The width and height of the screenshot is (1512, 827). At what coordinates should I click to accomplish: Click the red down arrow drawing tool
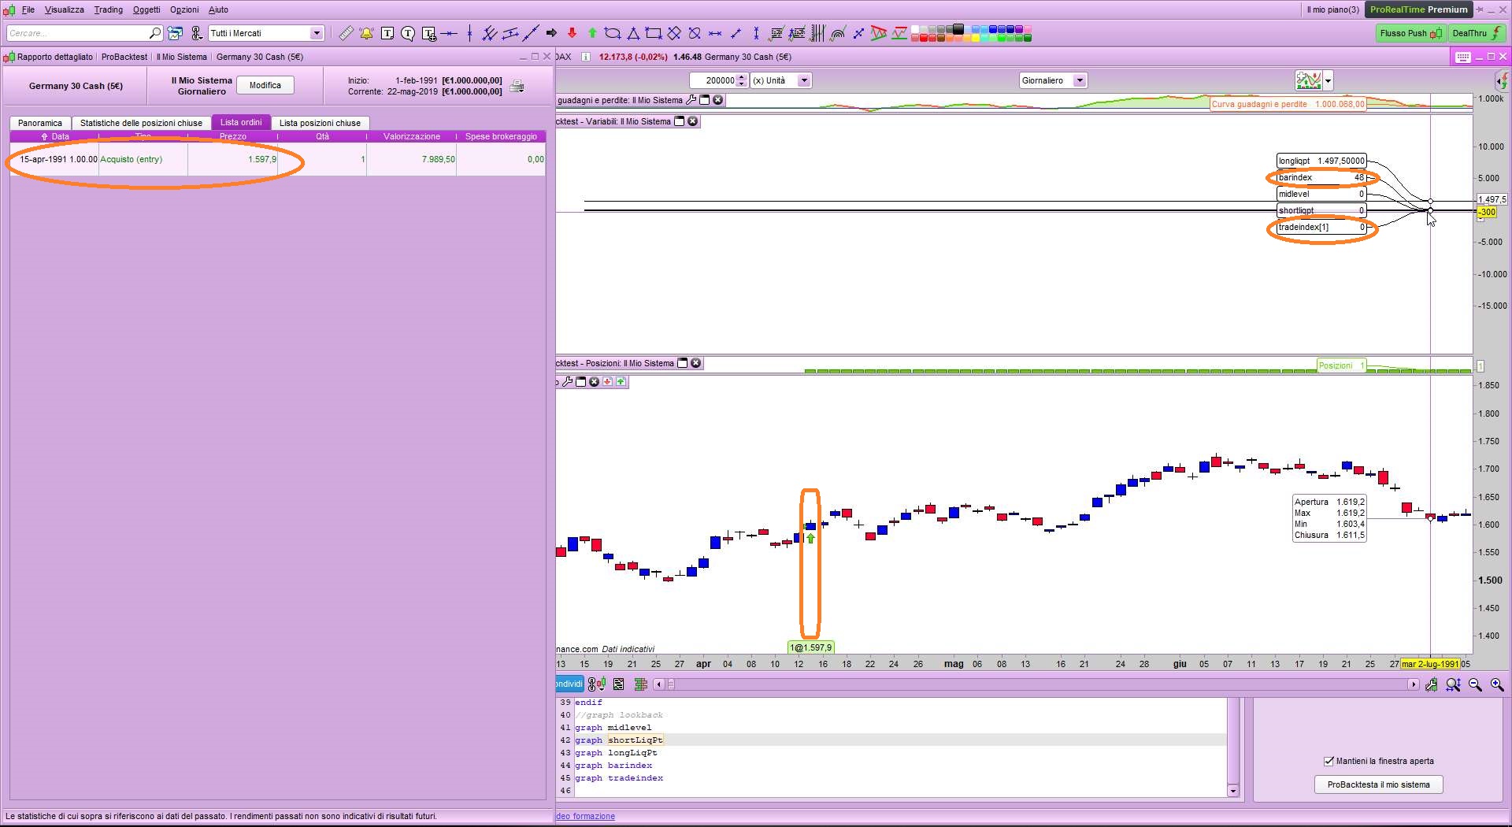pyautogui.click(x=572, y=33)
